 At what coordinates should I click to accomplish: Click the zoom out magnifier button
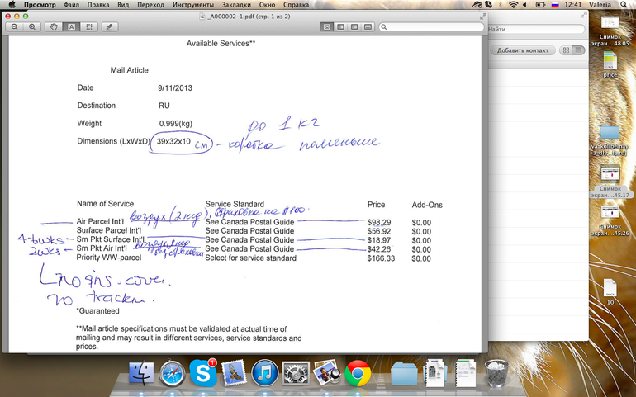[15, 27]
